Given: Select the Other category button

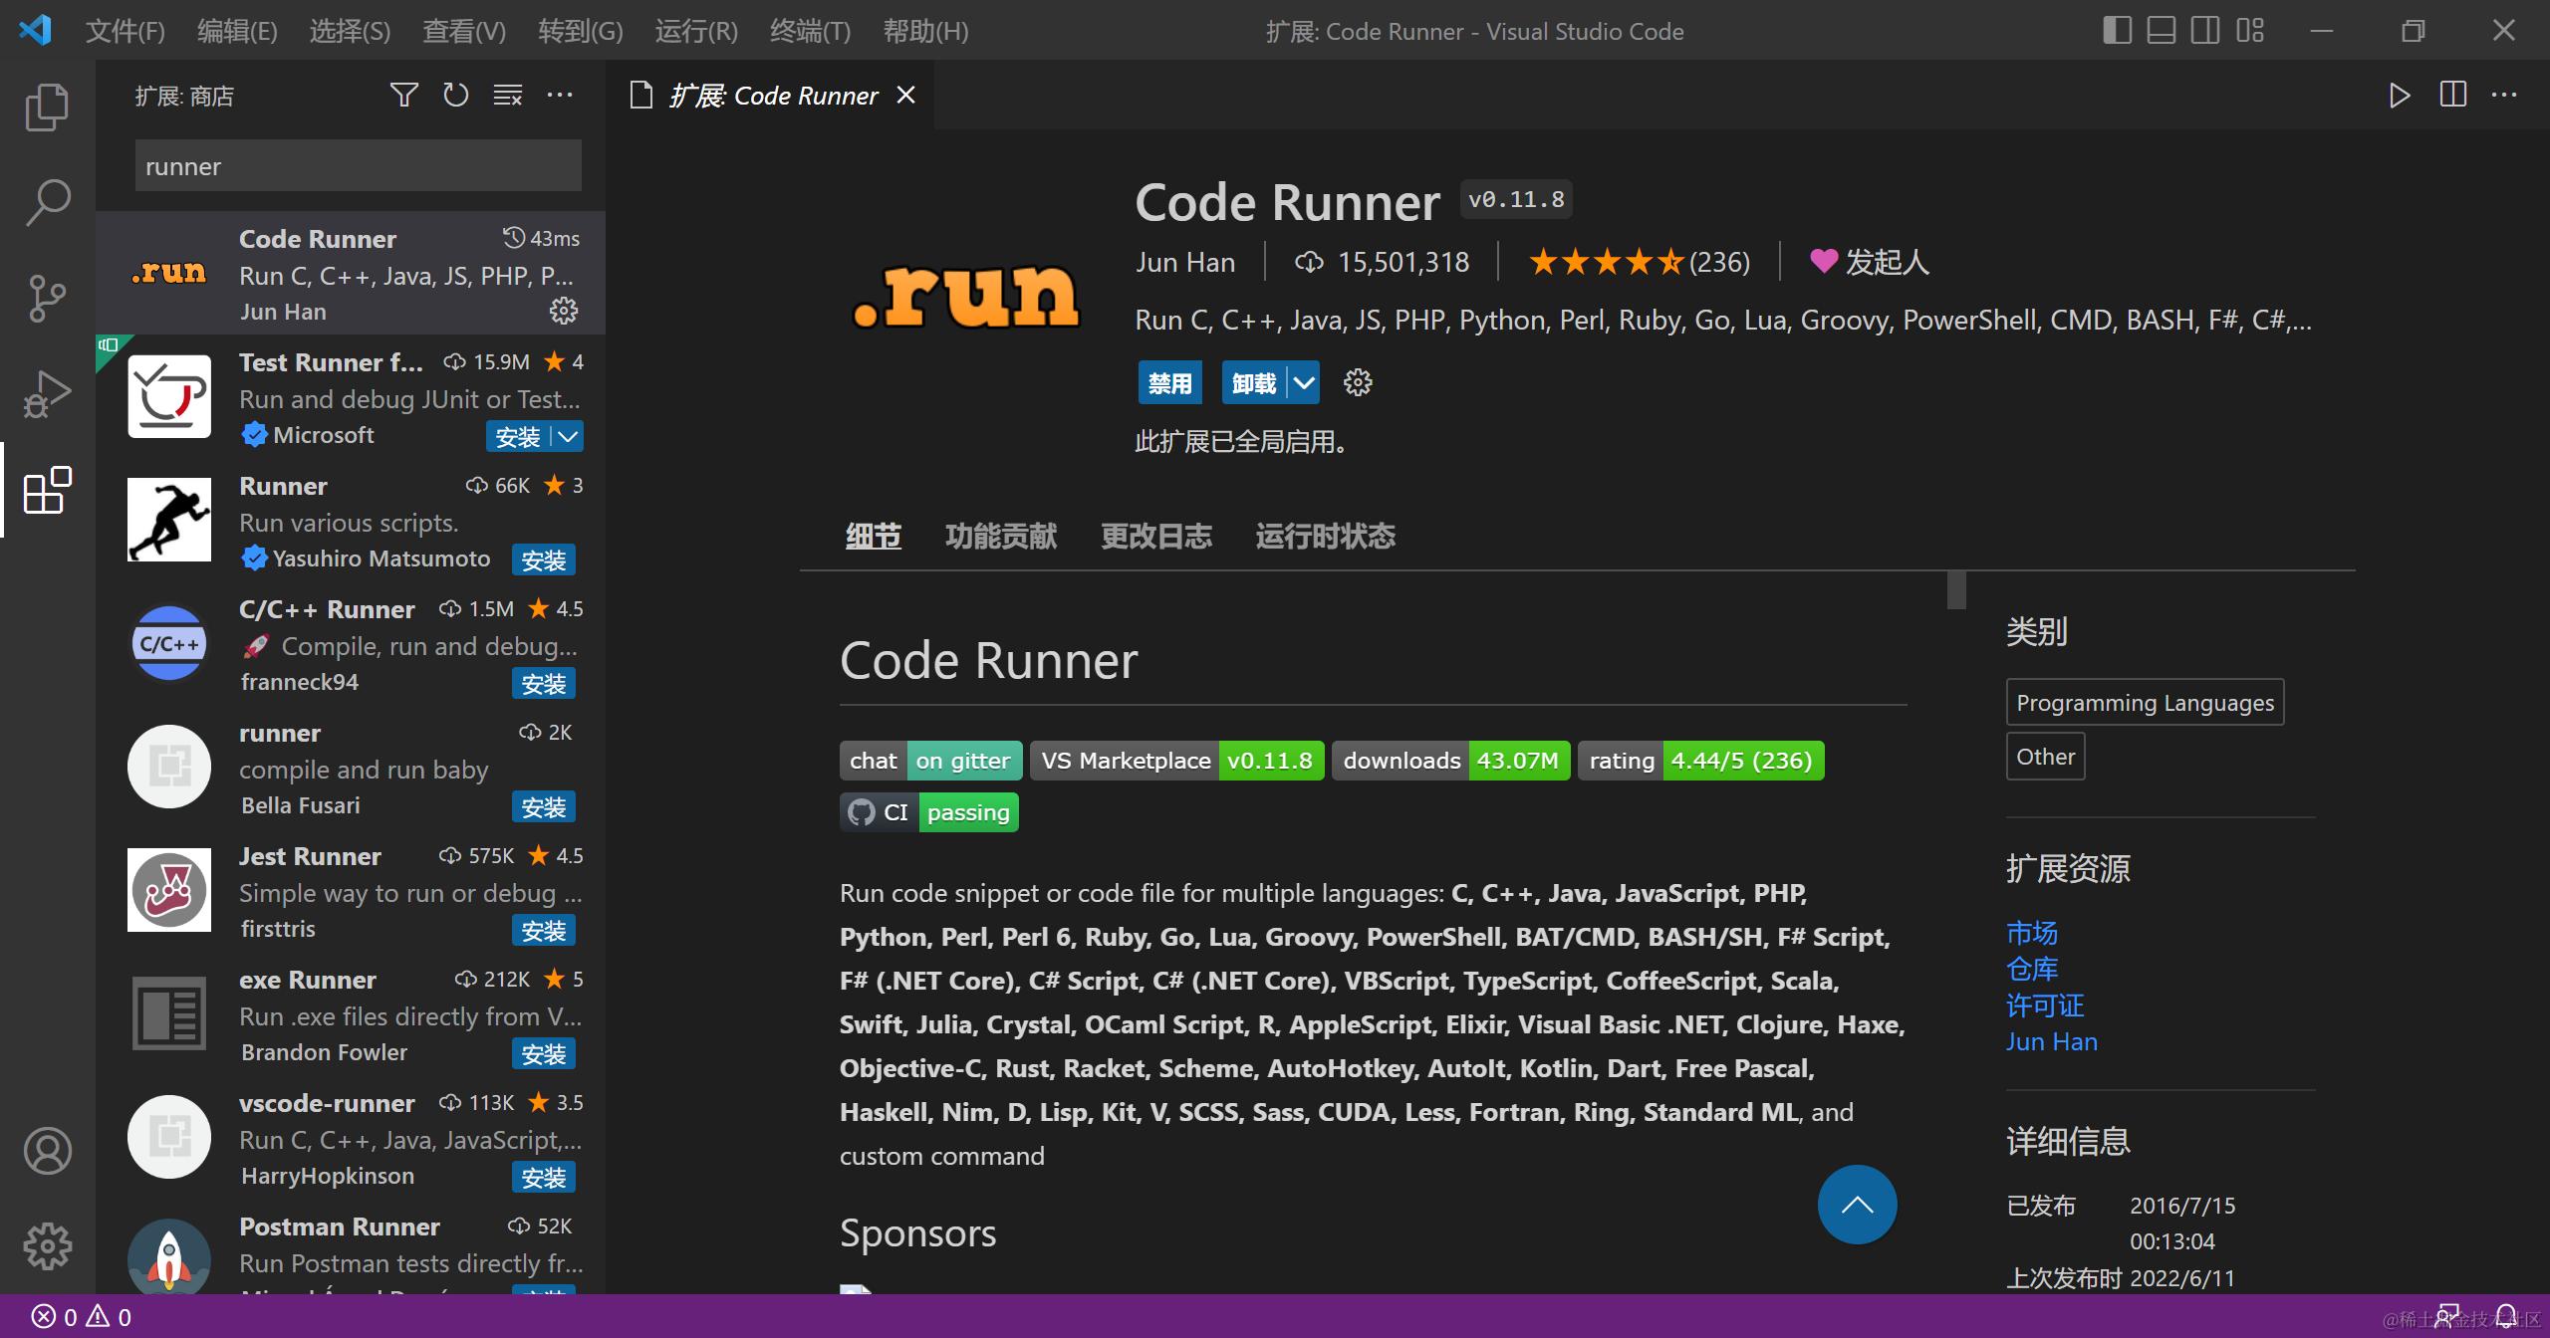Looking at the screenshot, I should 2044,756.
